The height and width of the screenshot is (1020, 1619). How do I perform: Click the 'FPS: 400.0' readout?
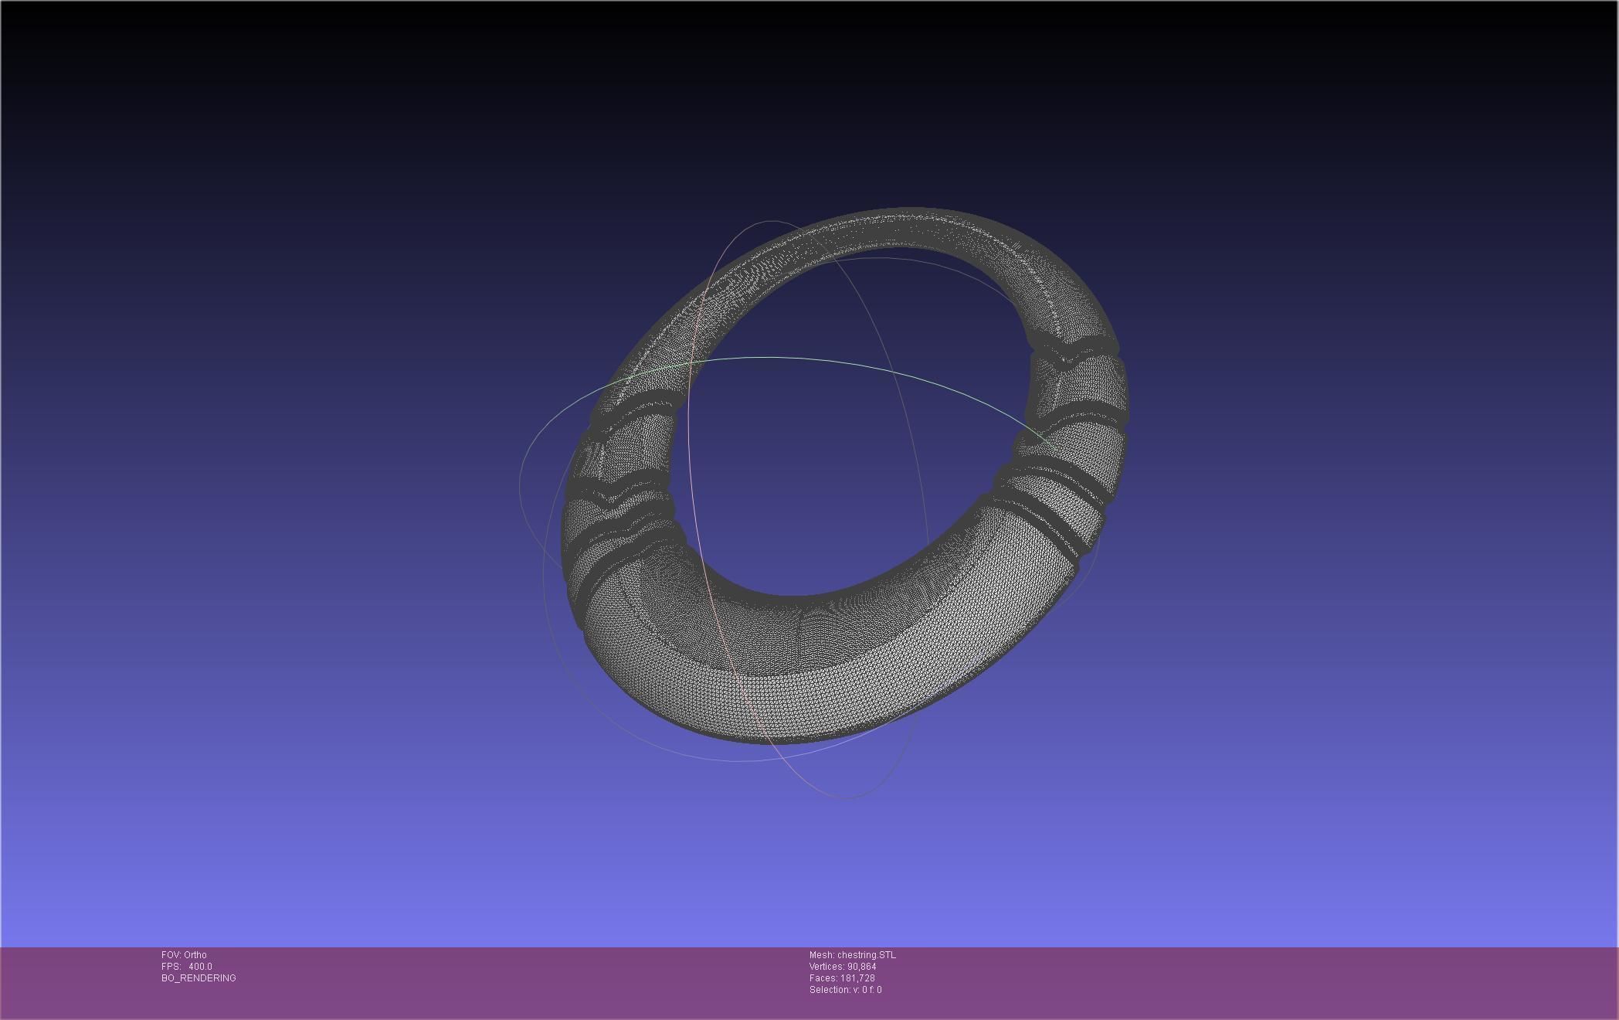point(186,967)
